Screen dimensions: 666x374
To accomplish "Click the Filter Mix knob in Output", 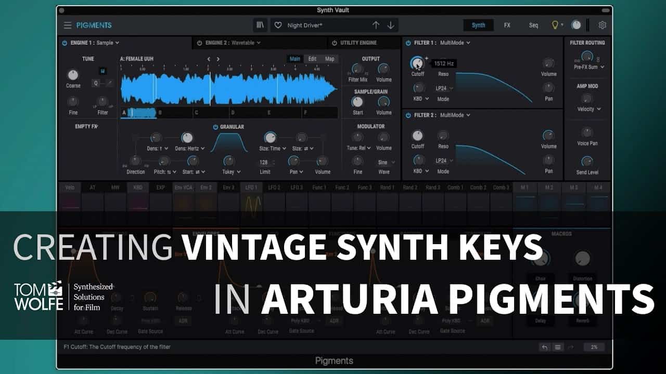I will (x=357, y=69).
